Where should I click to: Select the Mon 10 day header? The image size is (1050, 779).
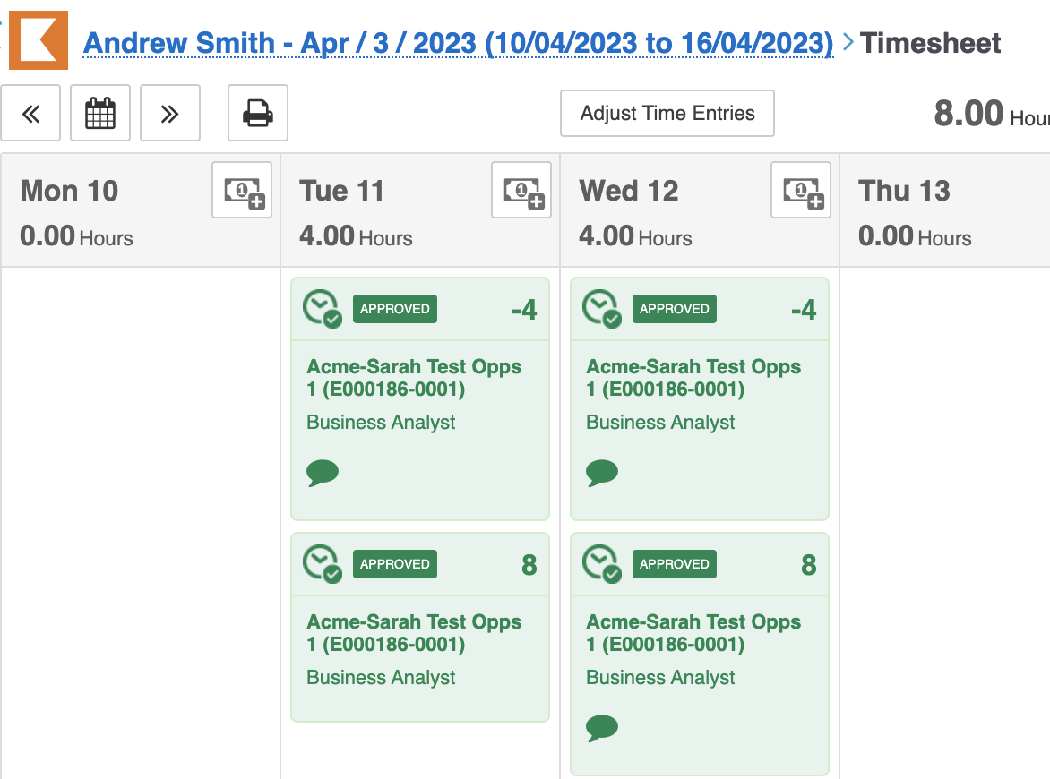click(x=69, y=191)
